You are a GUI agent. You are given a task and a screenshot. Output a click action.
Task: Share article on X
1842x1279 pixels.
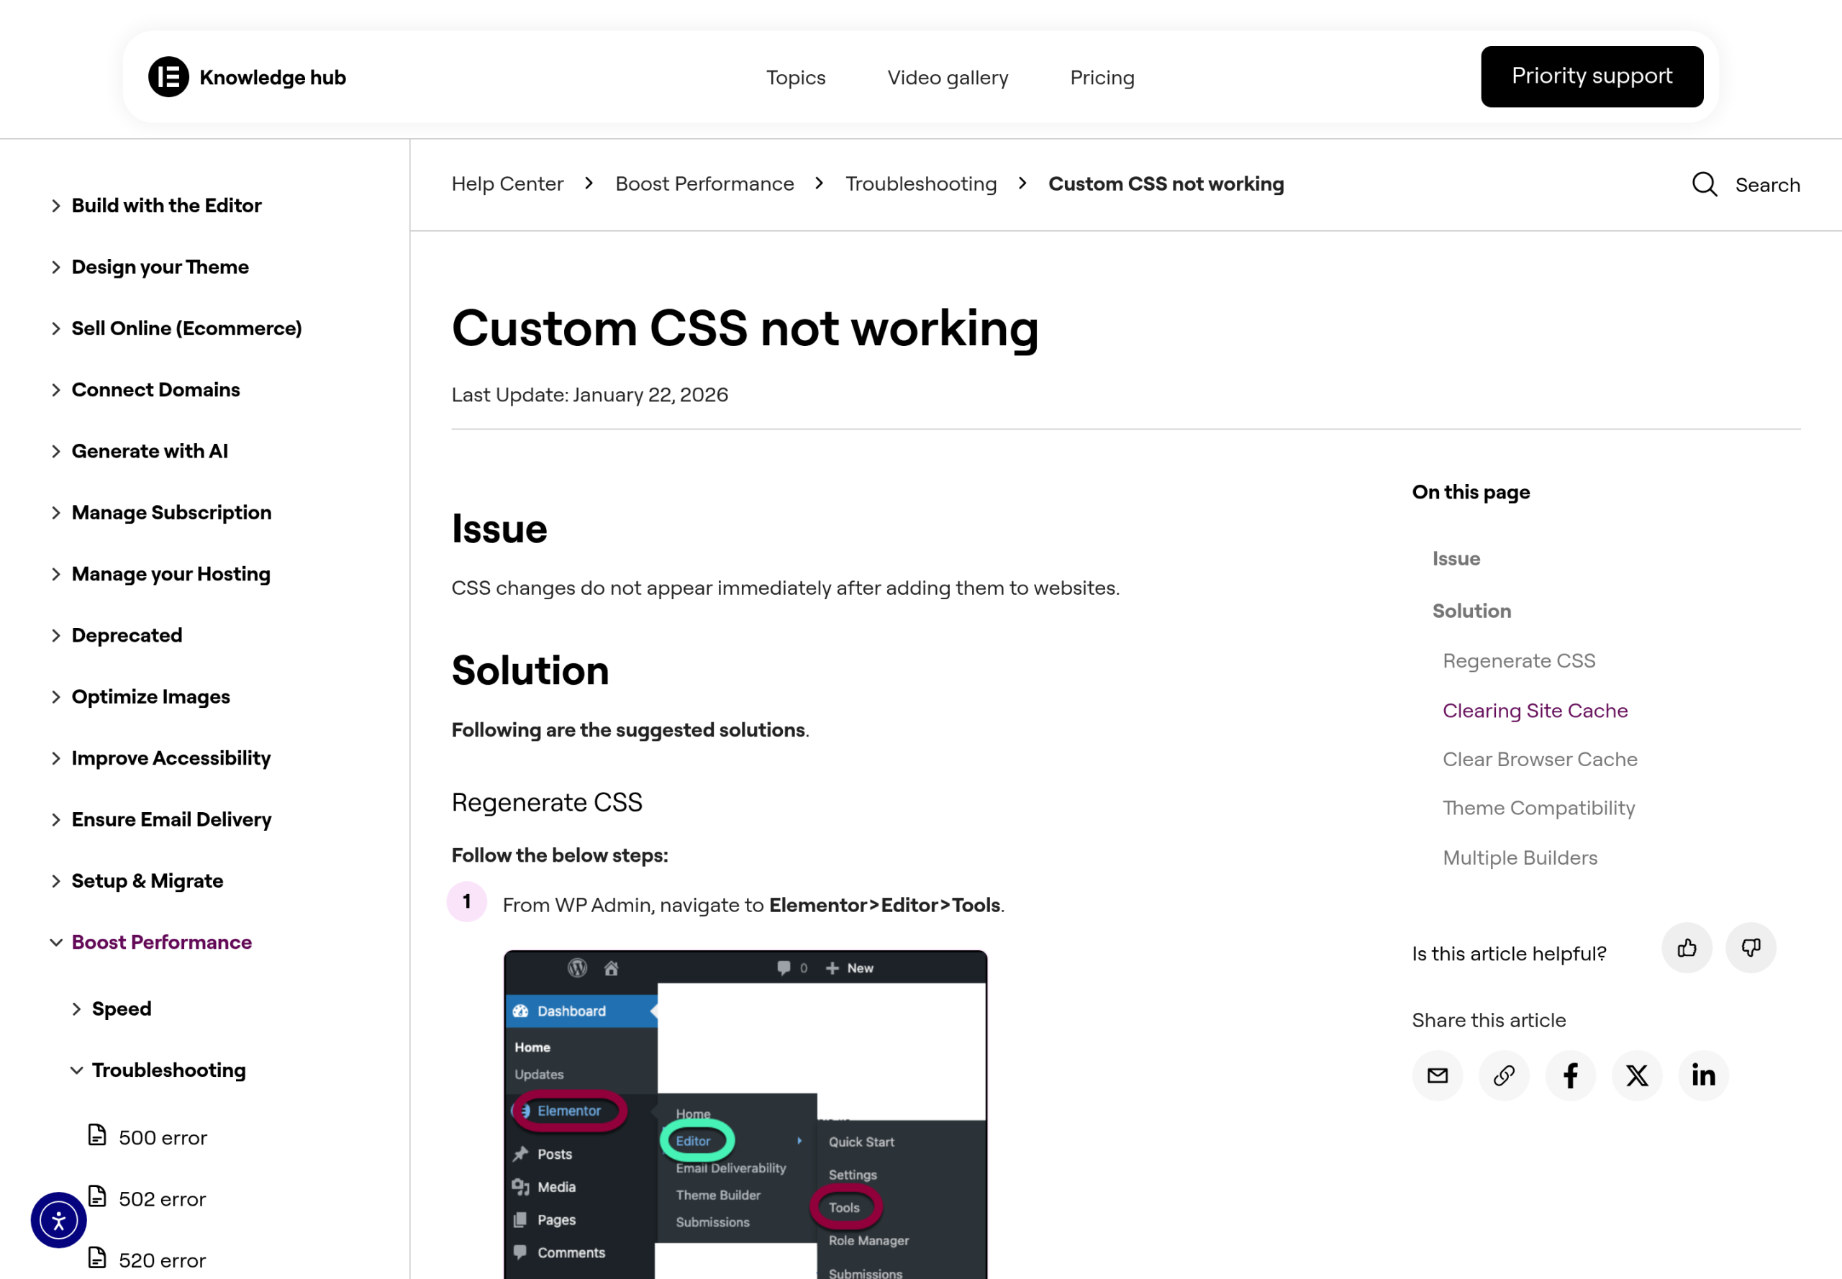[x=1637, y=1075]
